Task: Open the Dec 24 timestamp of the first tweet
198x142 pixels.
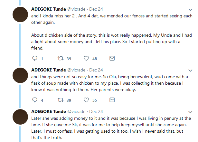Action: tap(96, 9)
